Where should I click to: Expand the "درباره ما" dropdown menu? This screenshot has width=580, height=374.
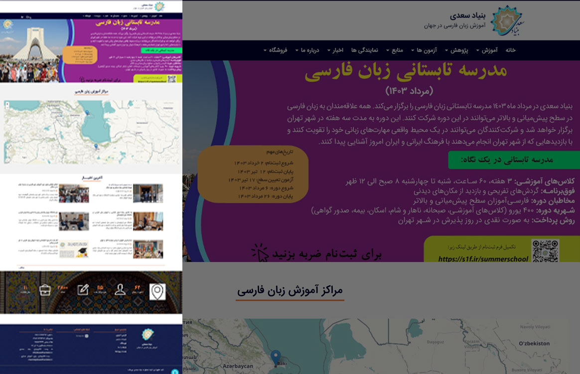[307, 50]
